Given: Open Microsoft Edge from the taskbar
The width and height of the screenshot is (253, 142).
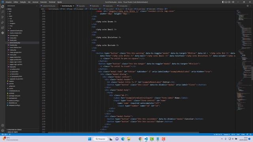Looking at the screenshot, I should pos(123,139).
